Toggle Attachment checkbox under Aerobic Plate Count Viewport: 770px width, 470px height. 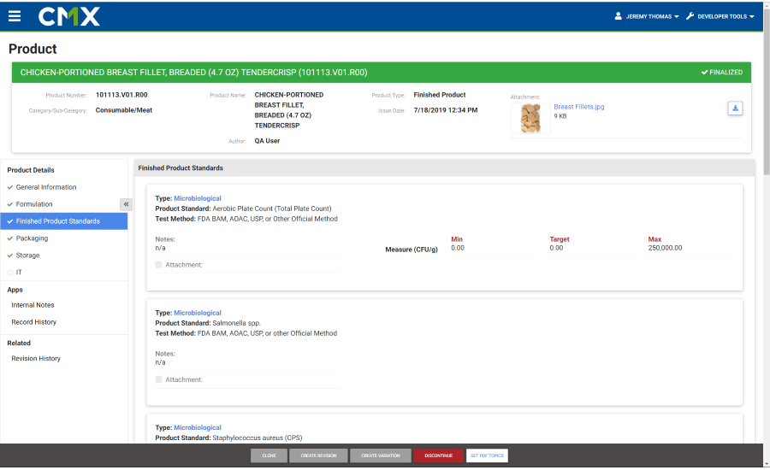pyautogui.click(x=159, y=265)
